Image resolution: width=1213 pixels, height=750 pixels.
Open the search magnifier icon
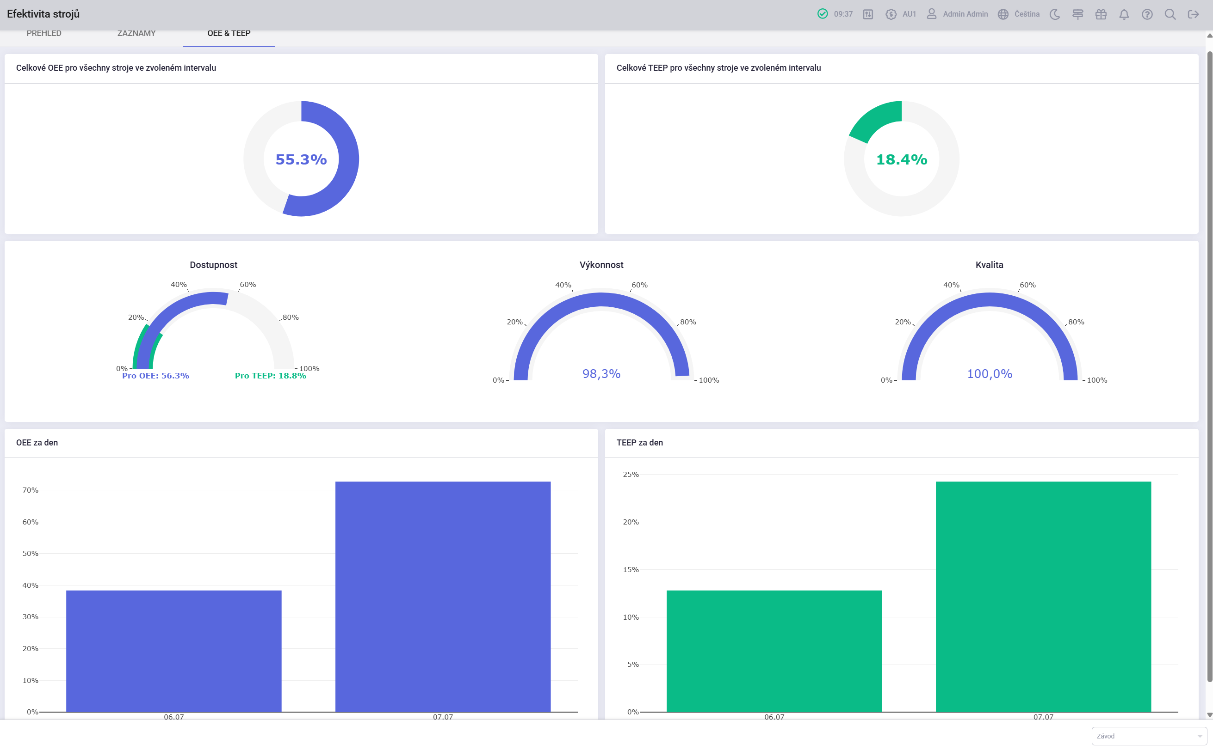1170,14
